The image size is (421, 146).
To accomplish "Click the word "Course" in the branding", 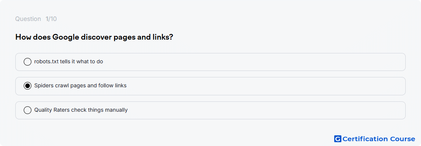I will tap(403, 139).
